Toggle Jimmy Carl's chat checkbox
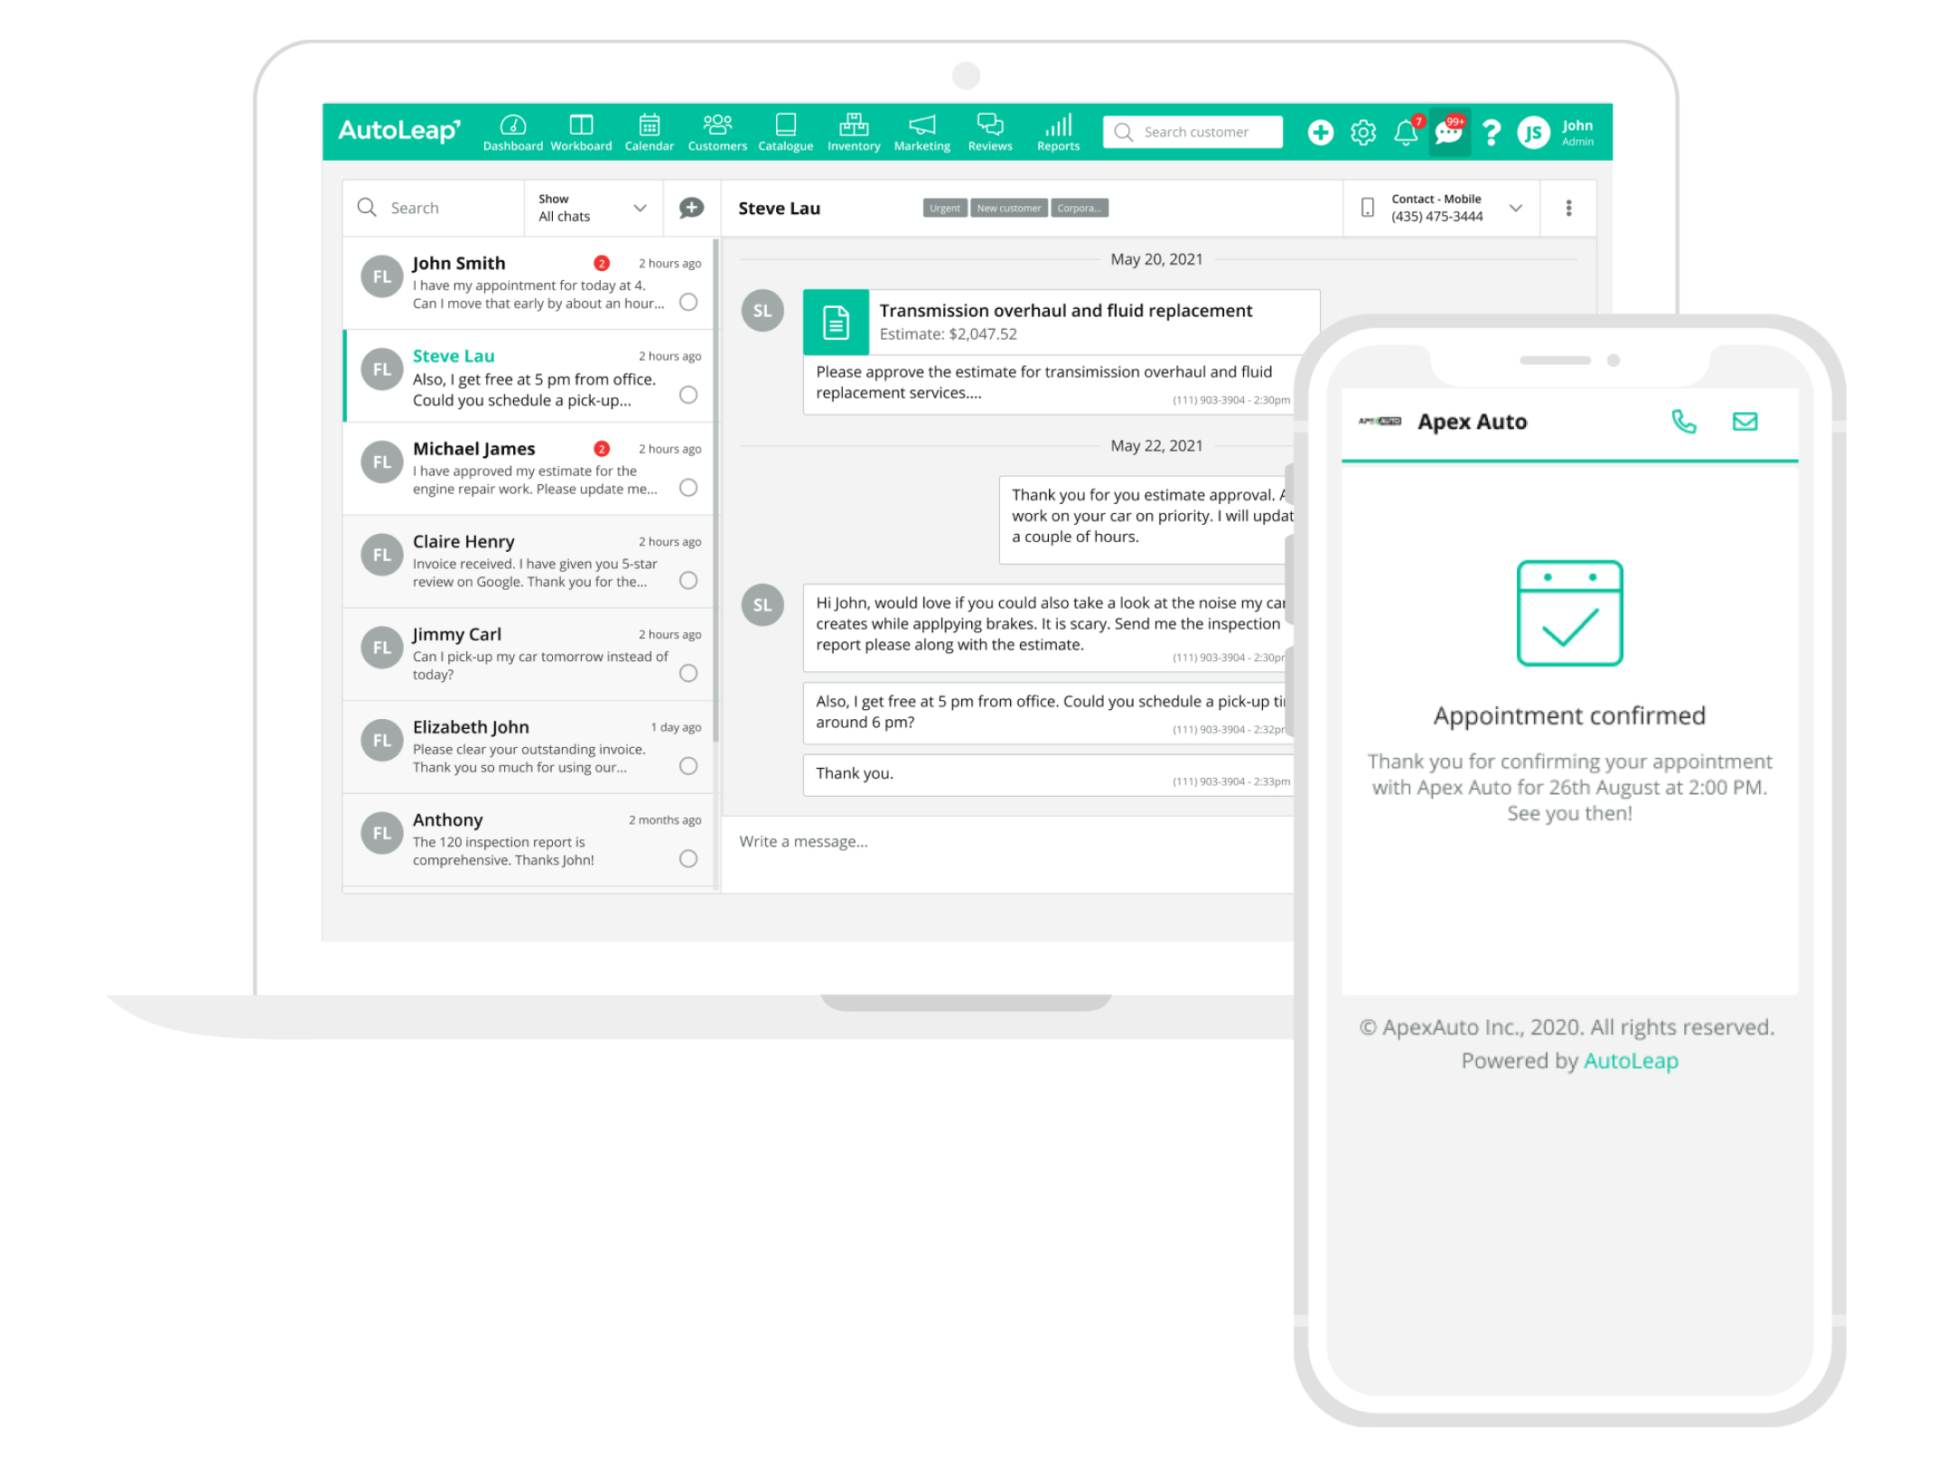This screenshot has height=1467, width=1955. point(693,673)
